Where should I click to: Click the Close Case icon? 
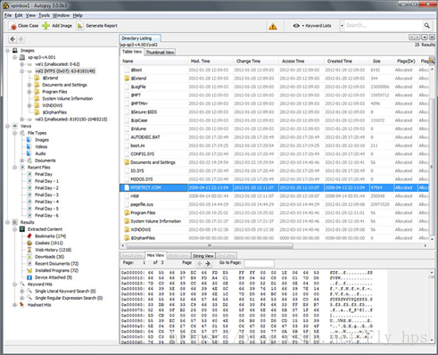(13, 26)
